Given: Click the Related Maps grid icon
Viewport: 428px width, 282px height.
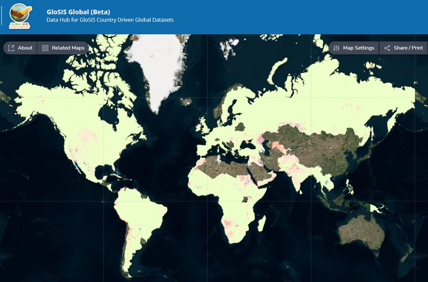Looking at the screenshot, I should point(46,48).
